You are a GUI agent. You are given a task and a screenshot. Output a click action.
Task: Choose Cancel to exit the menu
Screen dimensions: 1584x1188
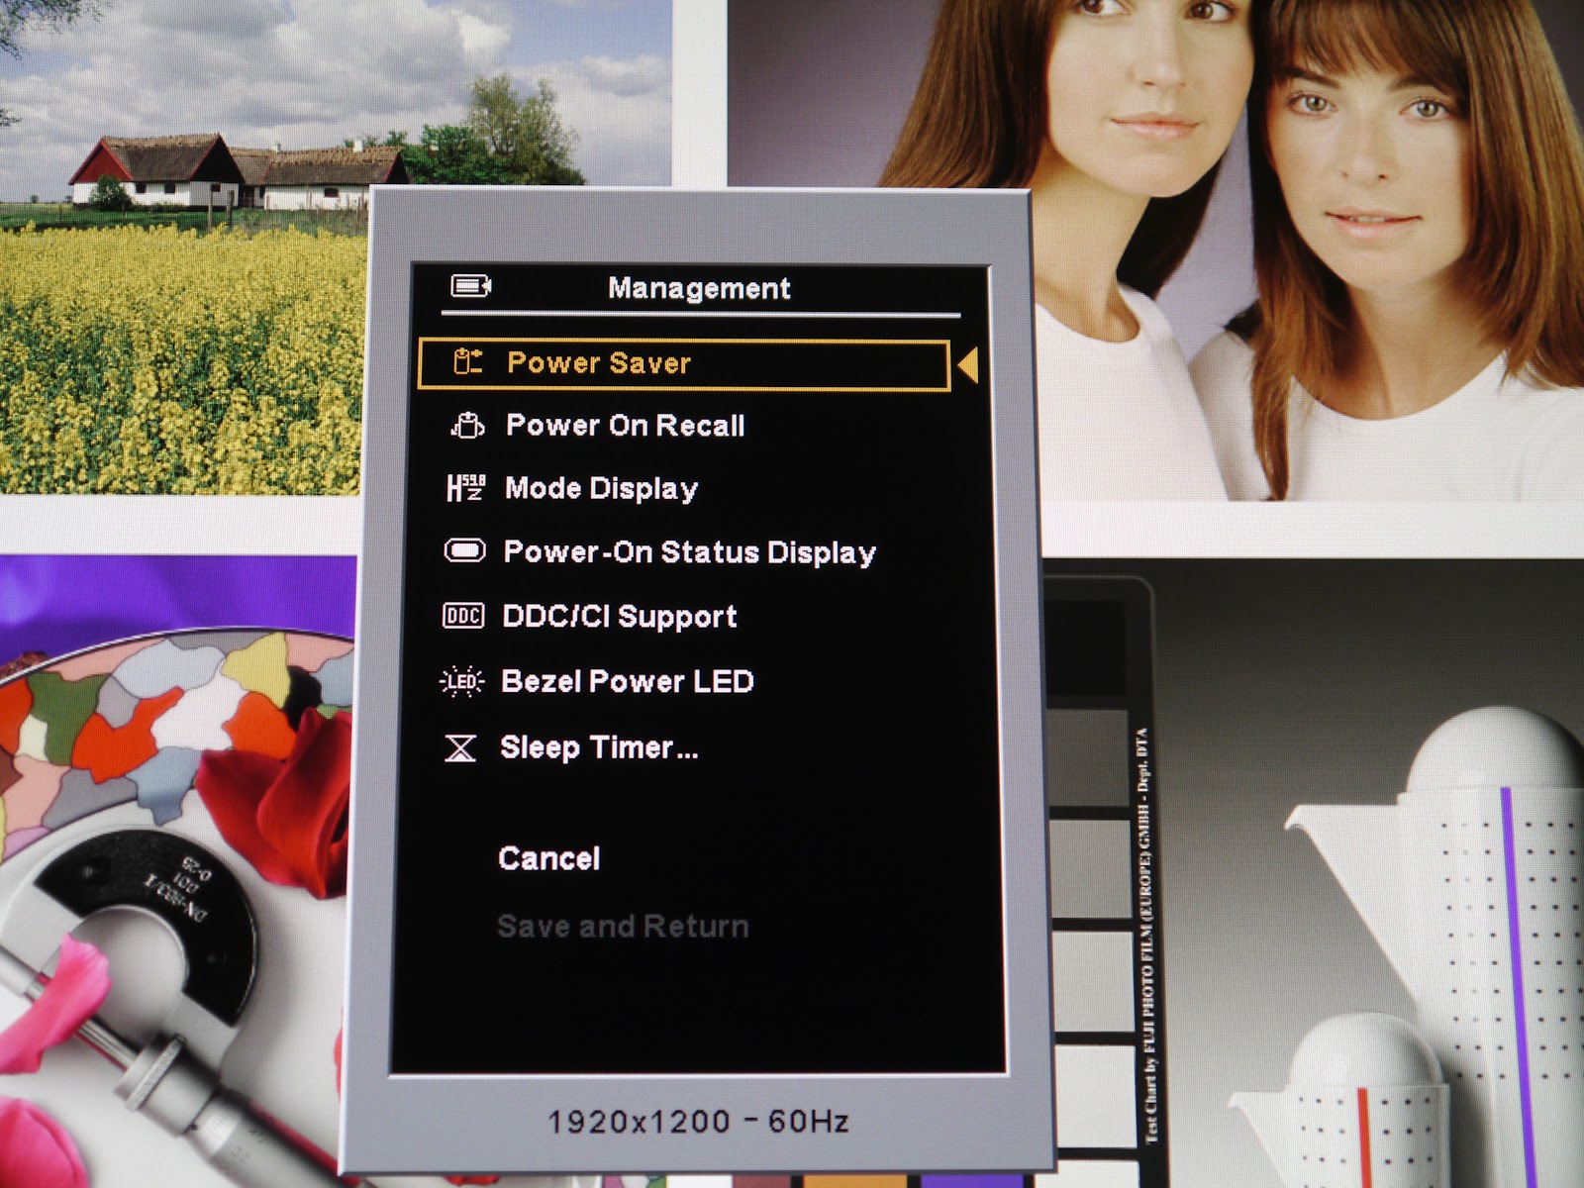(x=549, y=858)
